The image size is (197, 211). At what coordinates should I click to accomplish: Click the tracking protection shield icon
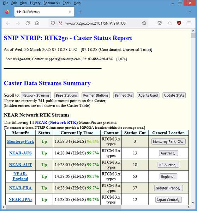pyautogui.click(x=53, y=23)
